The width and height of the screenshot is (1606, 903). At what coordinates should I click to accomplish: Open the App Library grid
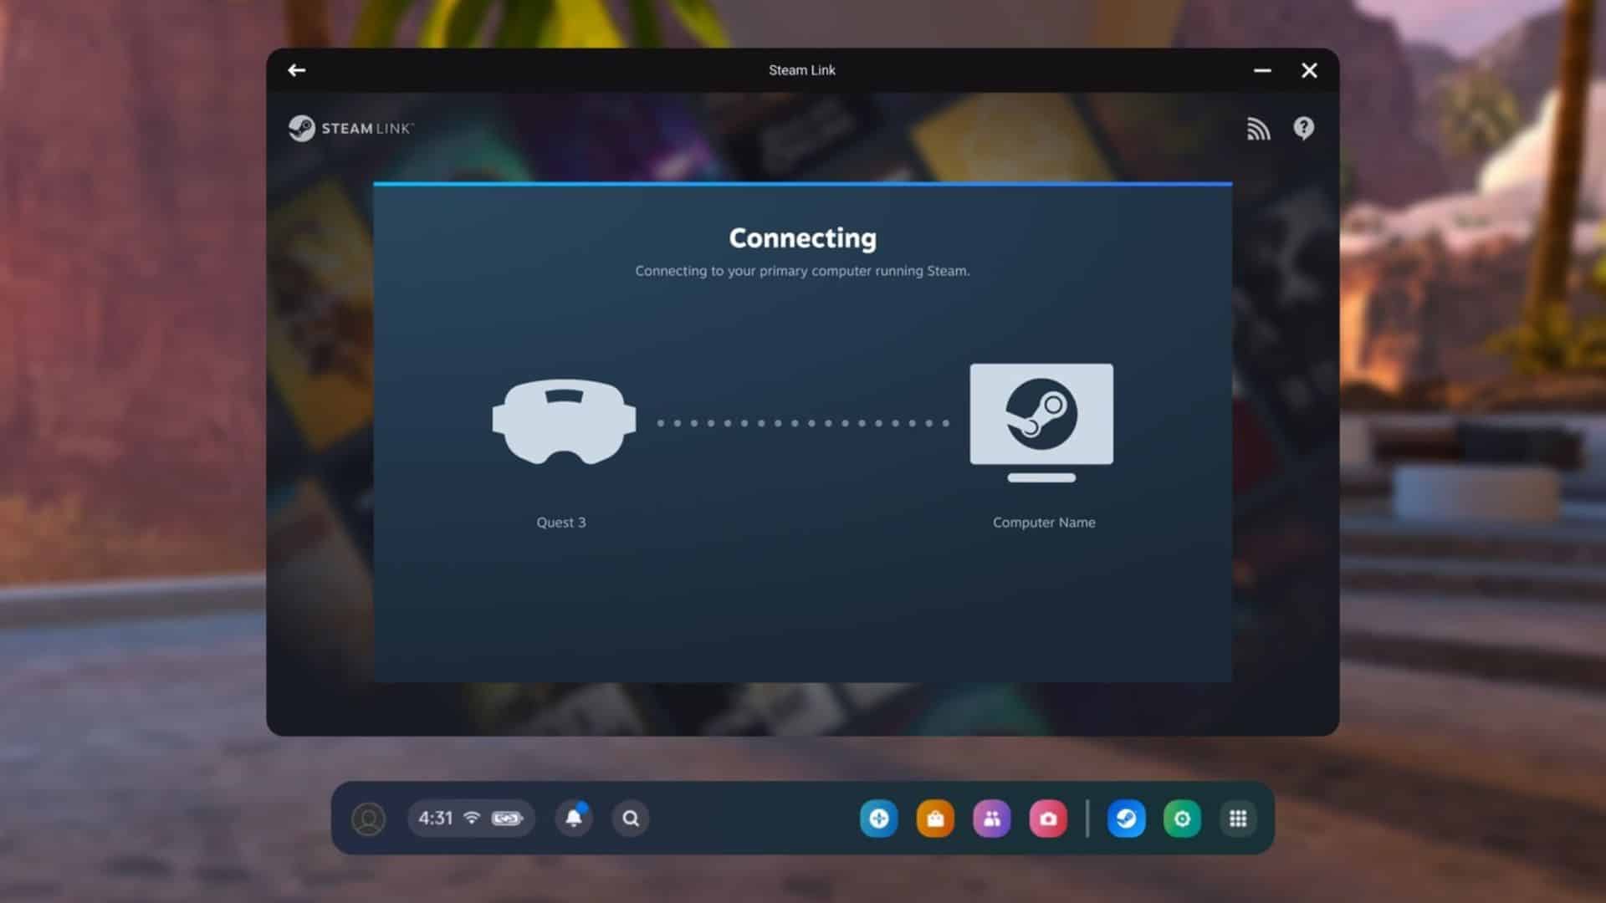pos(1238,819)
